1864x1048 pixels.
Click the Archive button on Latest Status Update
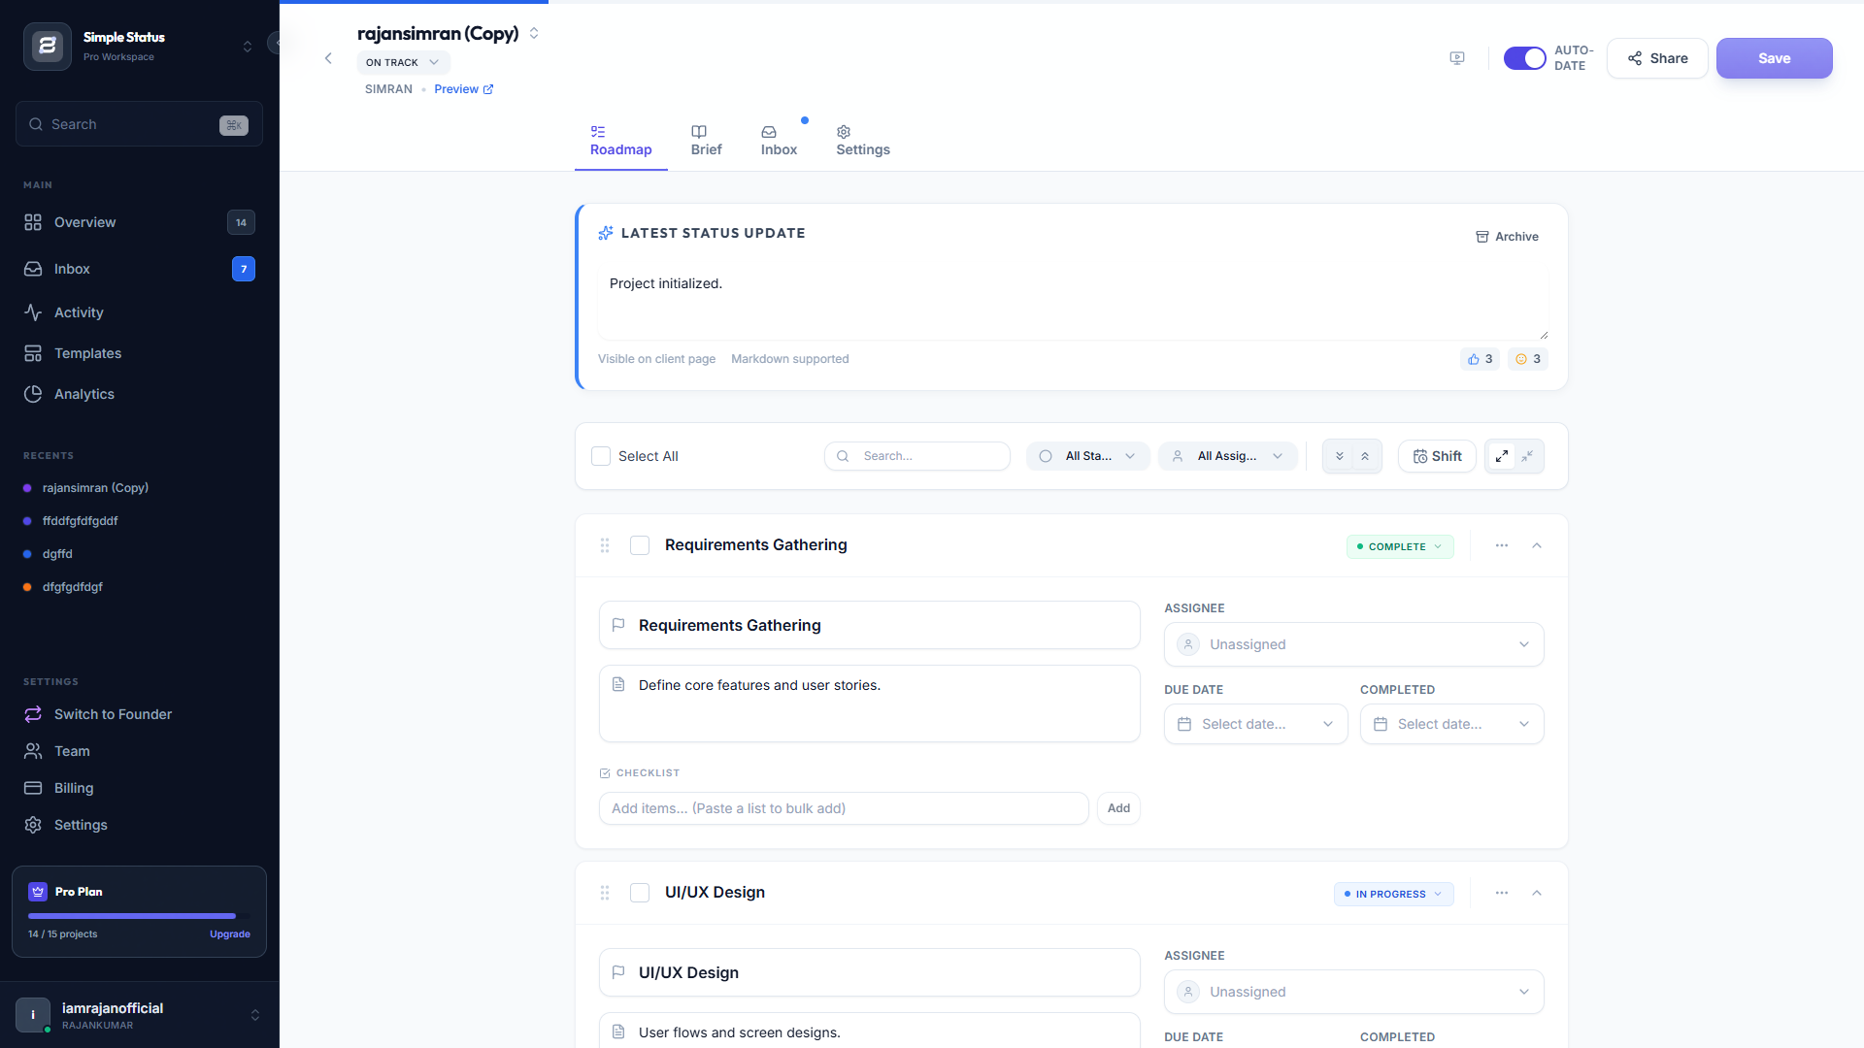1507,236
